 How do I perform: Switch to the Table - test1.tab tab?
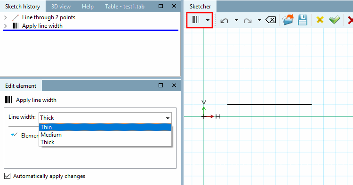[125, 7]
